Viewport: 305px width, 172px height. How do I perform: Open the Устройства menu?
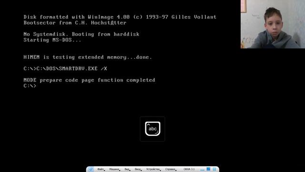coord(153,169)
